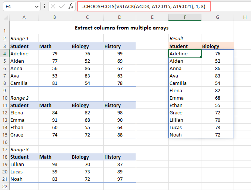Viewport: 251px width, 190px height.
Task: Click 'Noah' in column A
Action: click(24, 179)
